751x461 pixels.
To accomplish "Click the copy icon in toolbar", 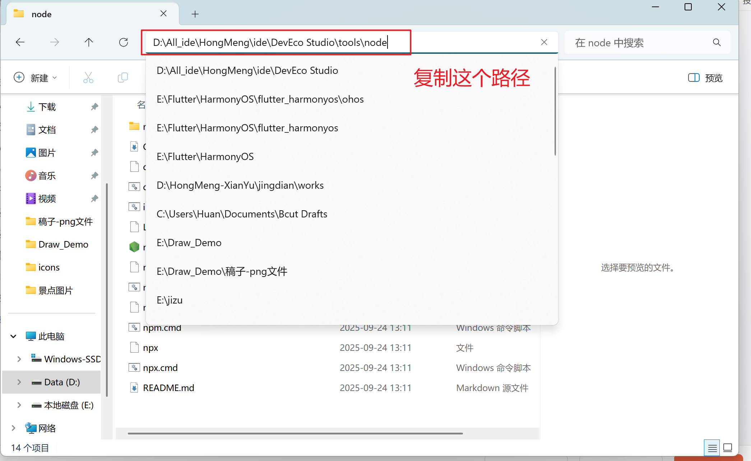I will pos(123,77).
